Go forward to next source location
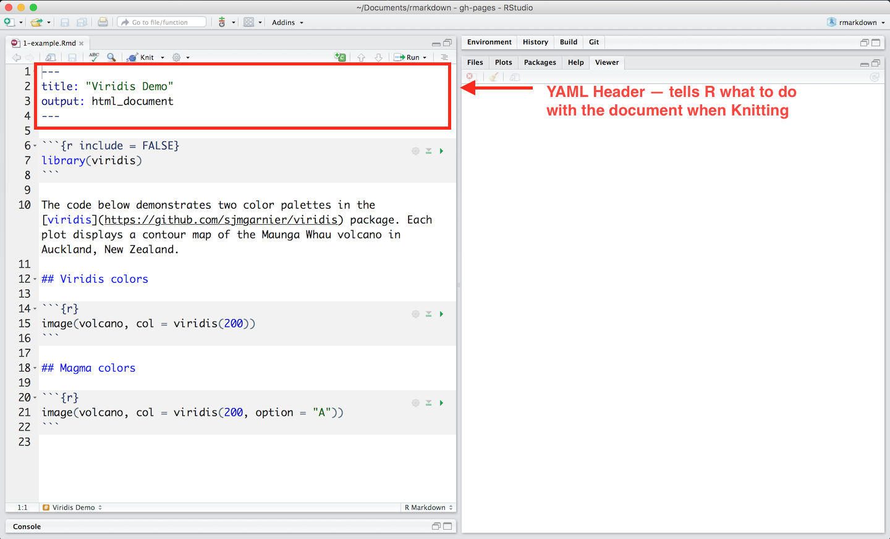This screenshot has width=890, height=539. click(x=30, y=57)
